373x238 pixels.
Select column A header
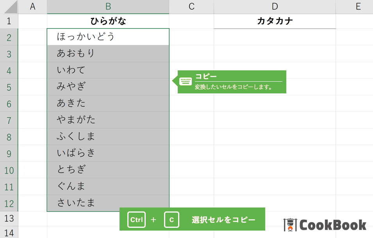pos(32,7)
